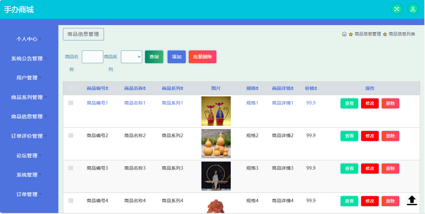
Task: Click 修改 for 商品编号3 row
Action: [x=370, y=168]
